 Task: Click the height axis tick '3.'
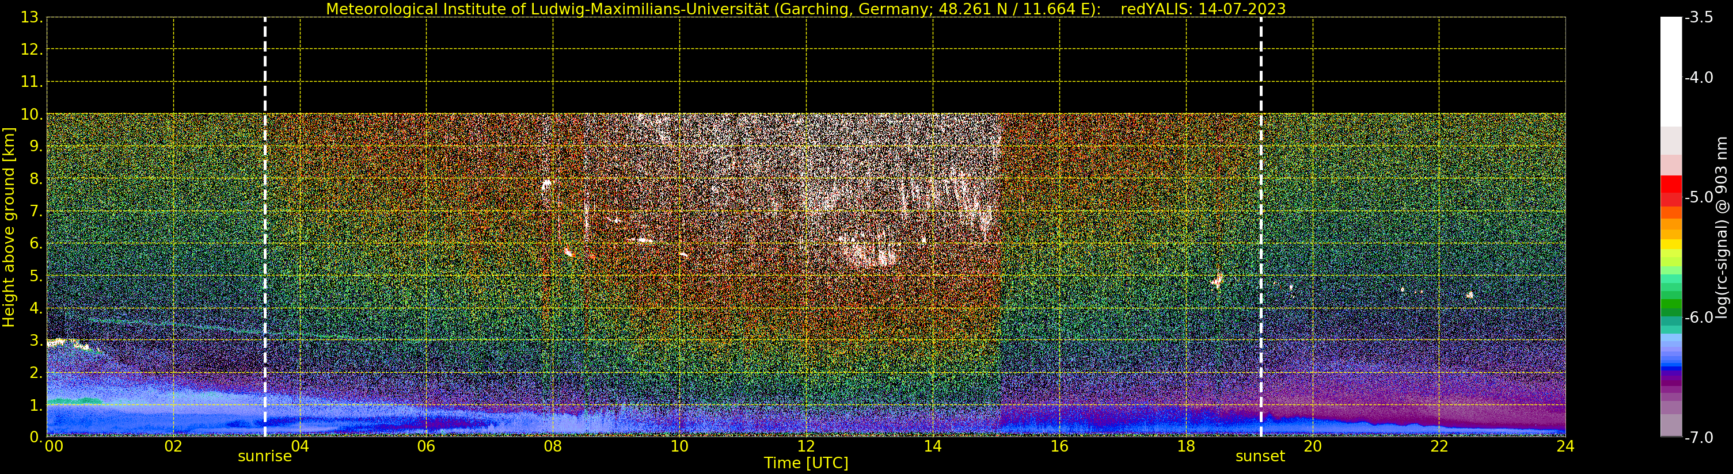click(x=36, y=340)
